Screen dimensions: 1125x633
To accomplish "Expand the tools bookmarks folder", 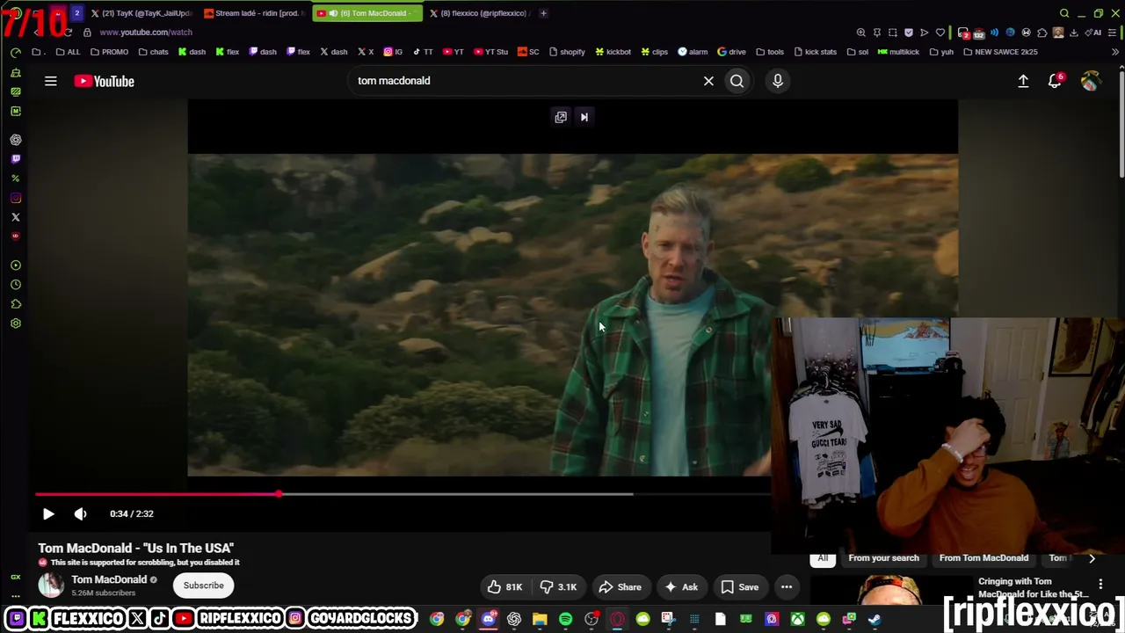I will pos(769,52).
